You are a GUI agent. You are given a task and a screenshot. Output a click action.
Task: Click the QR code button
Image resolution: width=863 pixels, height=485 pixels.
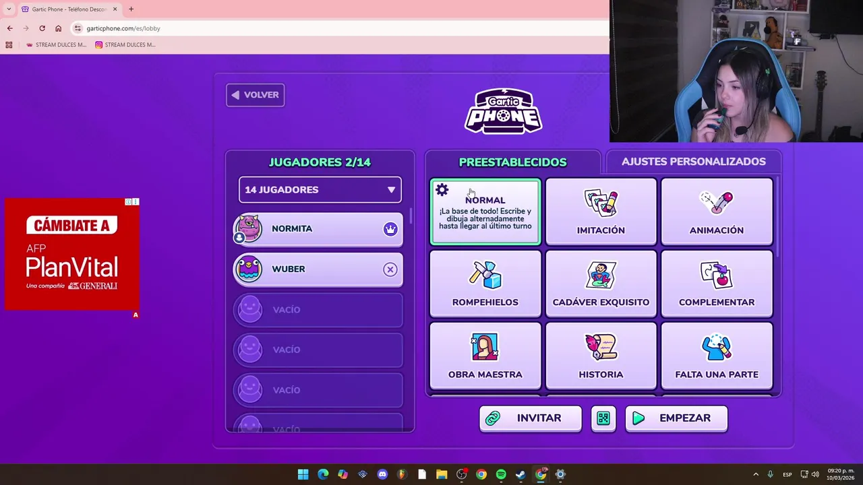pos(603,418)
